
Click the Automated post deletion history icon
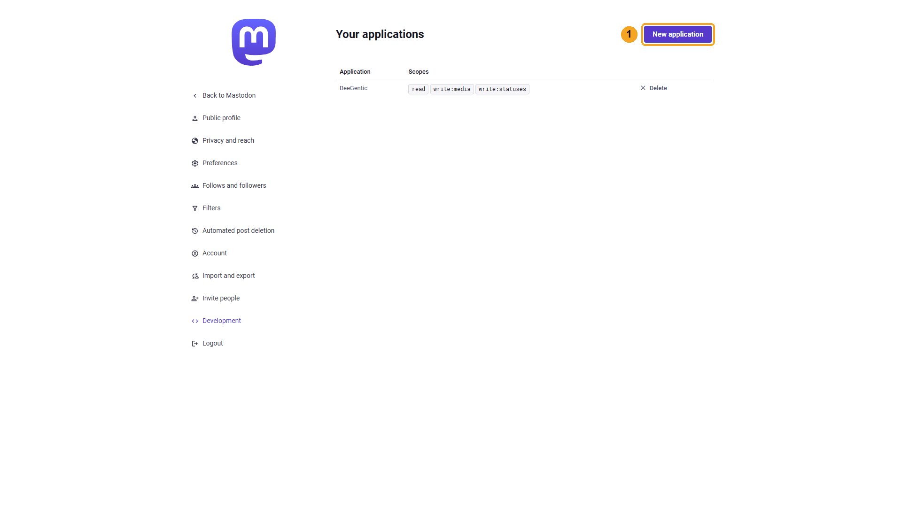(x=195, y=231)
